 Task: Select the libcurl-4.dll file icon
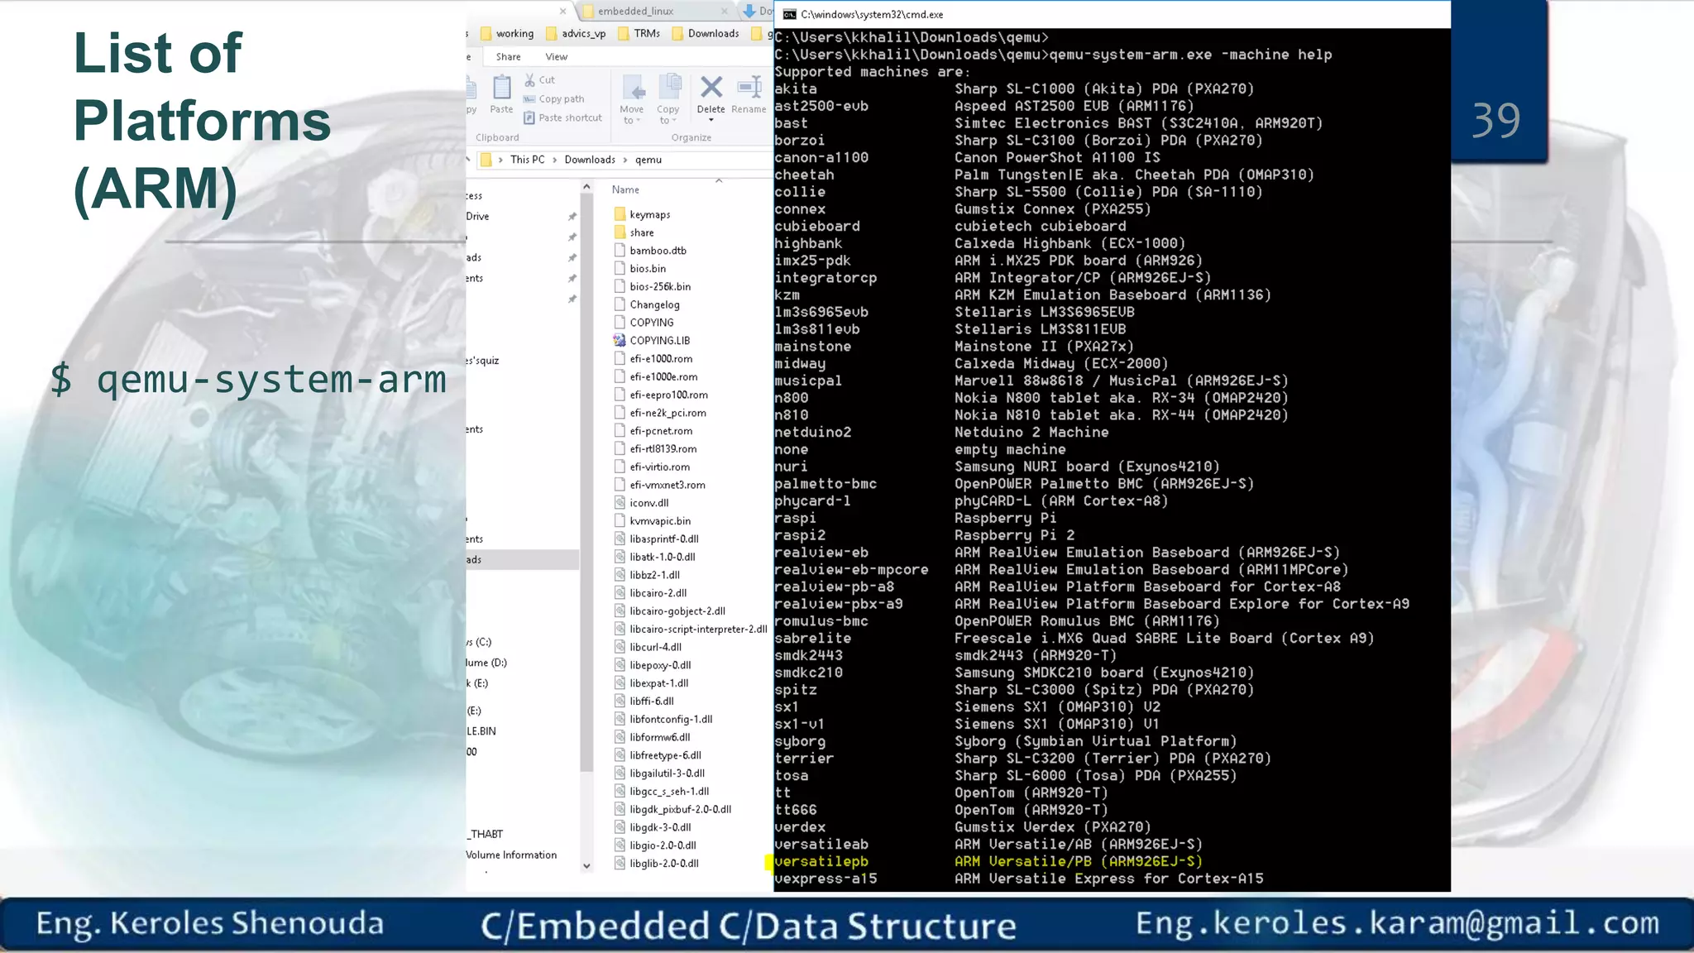pos(620,647)
